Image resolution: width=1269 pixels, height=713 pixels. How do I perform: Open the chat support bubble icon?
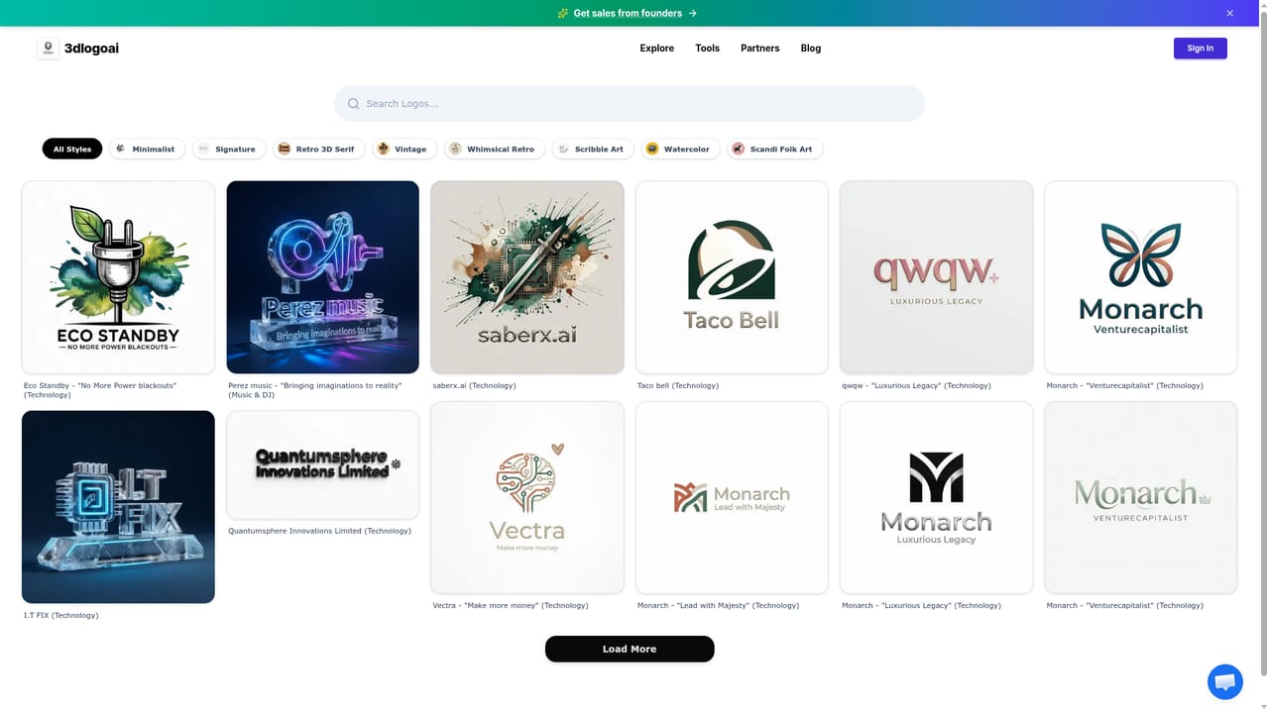(1225, 682)
